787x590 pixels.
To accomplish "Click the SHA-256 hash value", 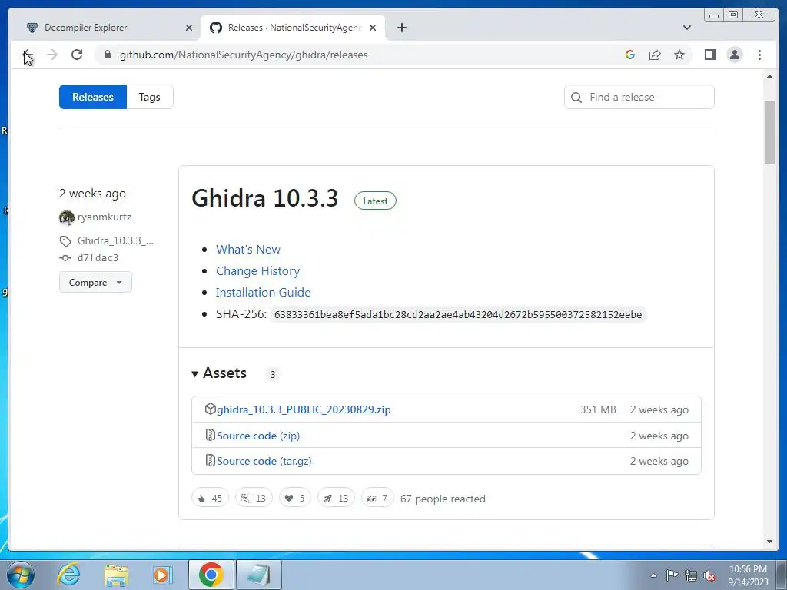I will coord(458,314).
